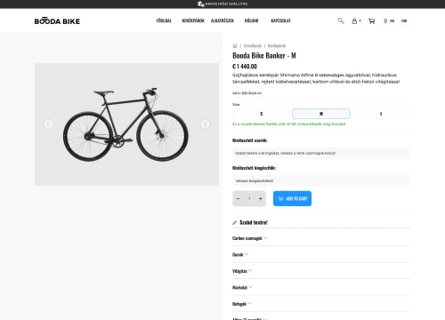Viewport: 445px width, 320px height.
Task: Click the price €1 440.00
Action: click(245, 67)
